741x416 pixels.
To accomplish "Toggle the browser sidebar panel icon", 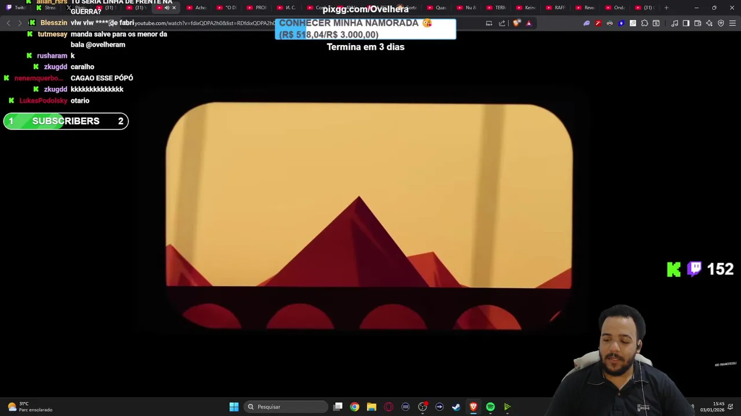I will click(686, 23).
